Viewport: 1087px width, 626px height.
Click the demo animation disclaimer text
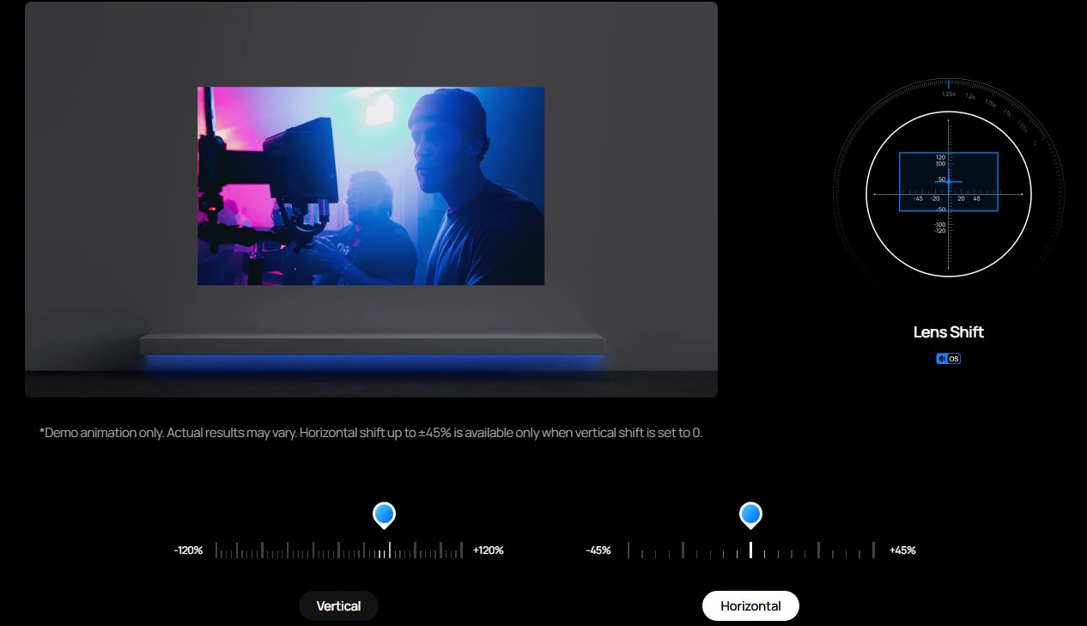click(371, 433)
